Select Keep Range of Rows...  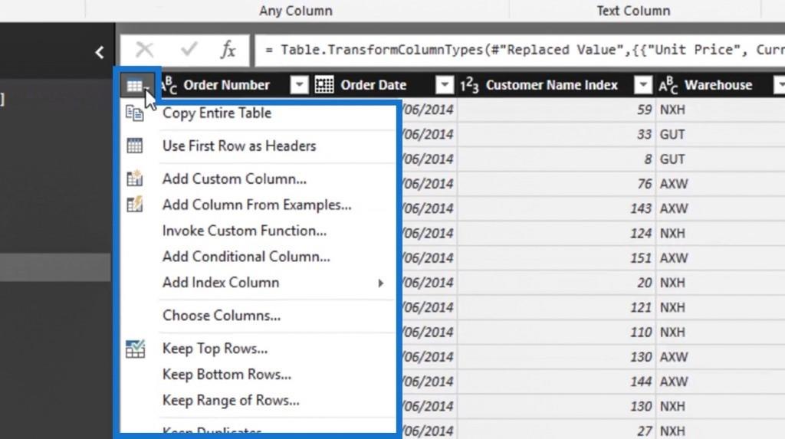coord(231,401)
